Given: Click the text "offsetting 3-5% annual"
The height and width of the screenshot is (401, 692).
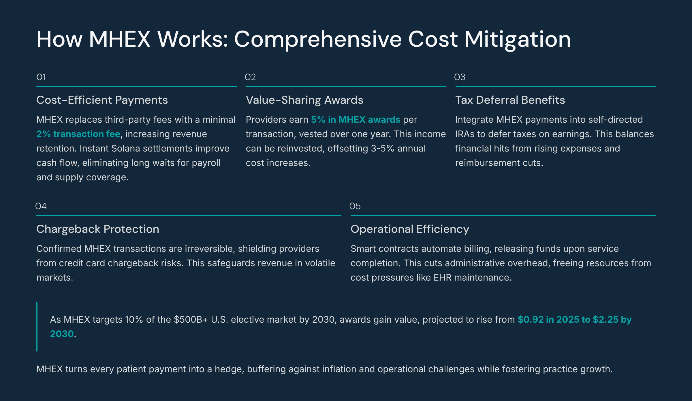Looking at the screenshot, I should coord(377,148).
